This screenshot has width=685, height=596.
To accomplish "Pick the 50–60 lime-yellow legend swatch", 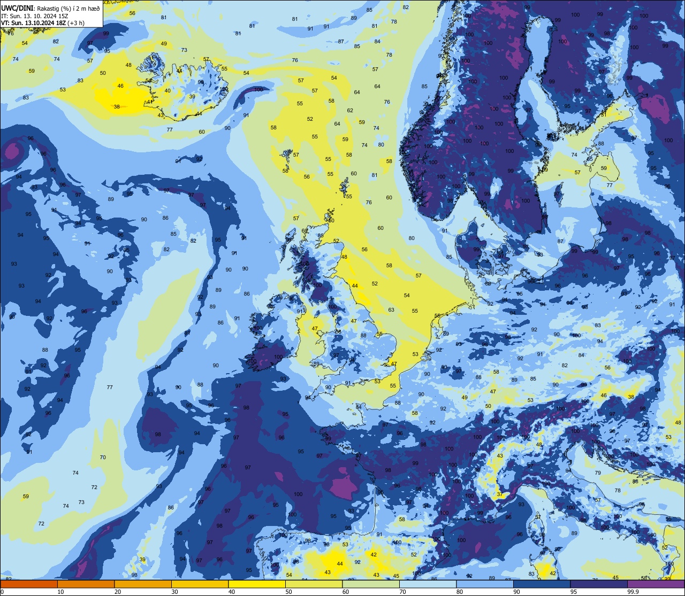I will [314, 584].
